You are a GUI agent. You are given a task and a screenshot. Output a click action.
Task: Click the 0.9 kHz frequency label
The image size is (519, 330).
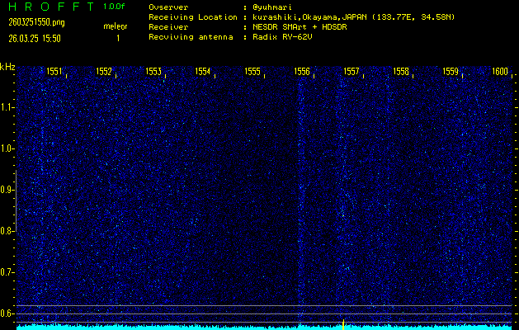pos(7,190)
